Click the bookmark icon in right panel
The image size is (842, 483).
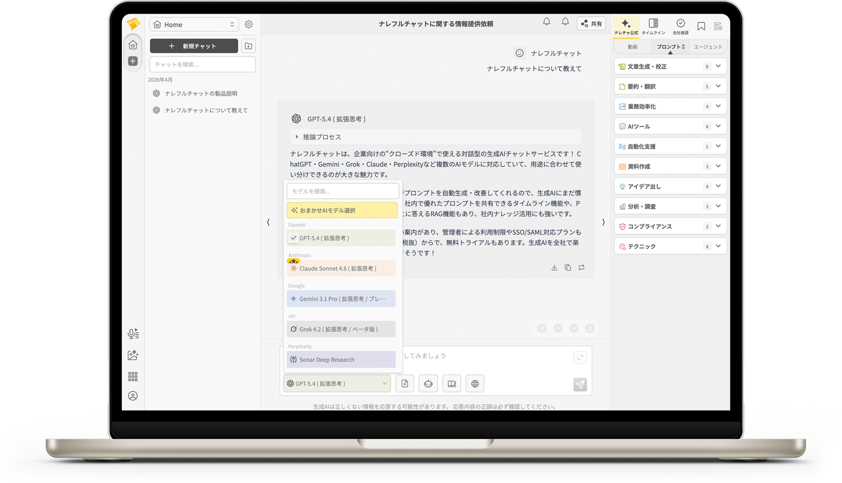(701, 26)
